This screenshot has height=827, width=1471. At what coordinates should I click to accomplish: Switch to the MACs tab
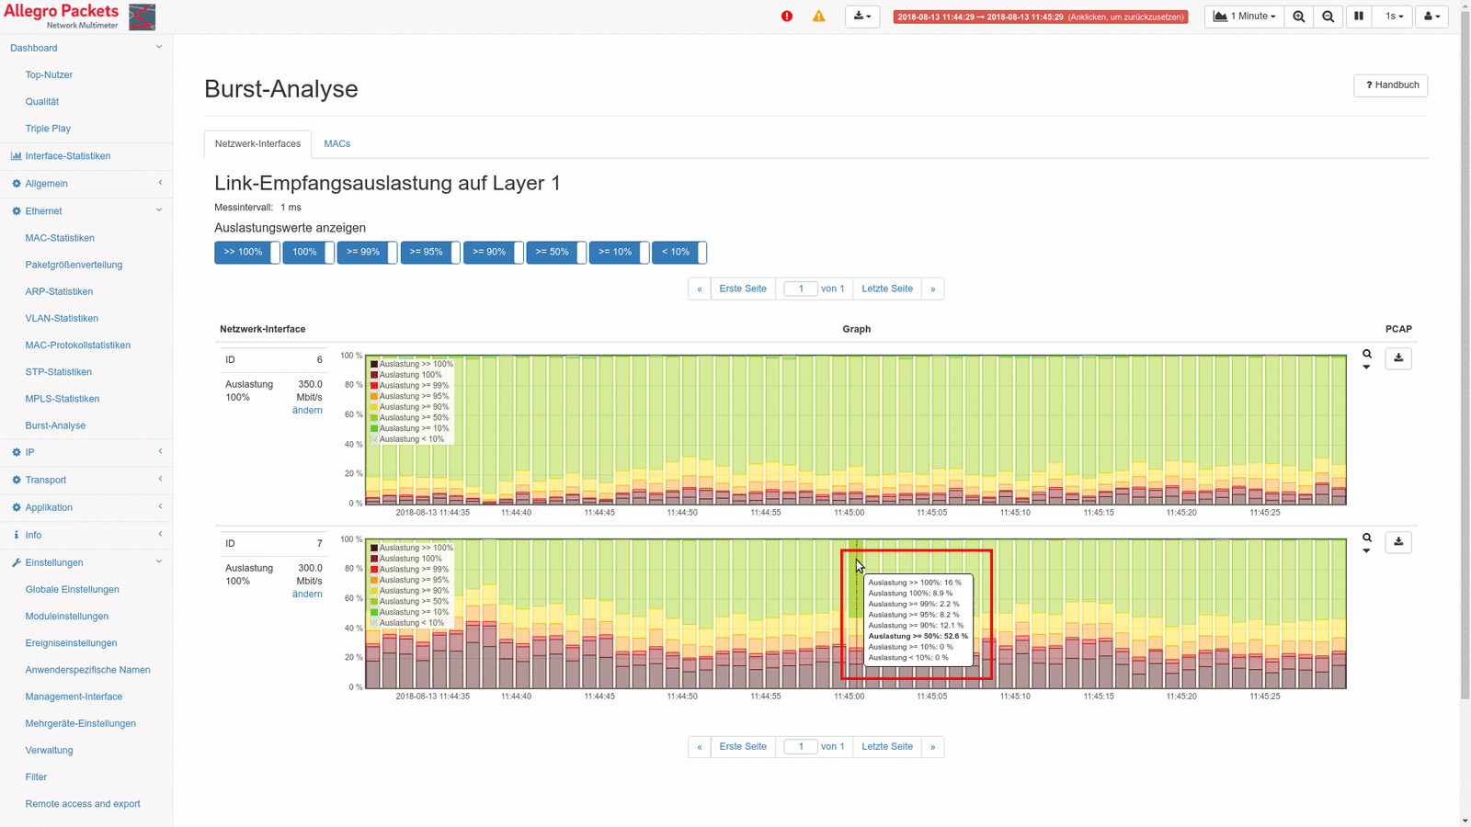[336, 144]
